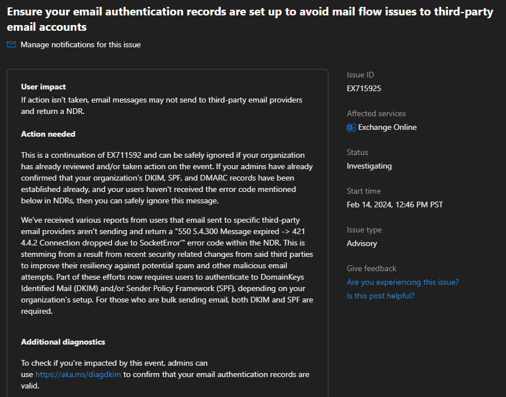Screen dimensions: 506x397
Task: Click the advisory title heading
Action: pos(249,18)
